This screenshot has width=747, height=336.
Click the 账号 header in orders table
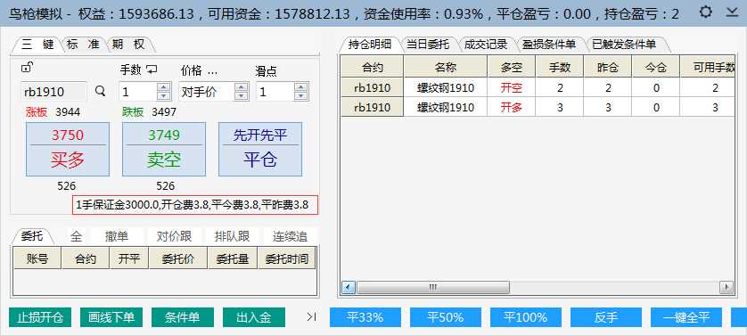[x=37, y=259]
